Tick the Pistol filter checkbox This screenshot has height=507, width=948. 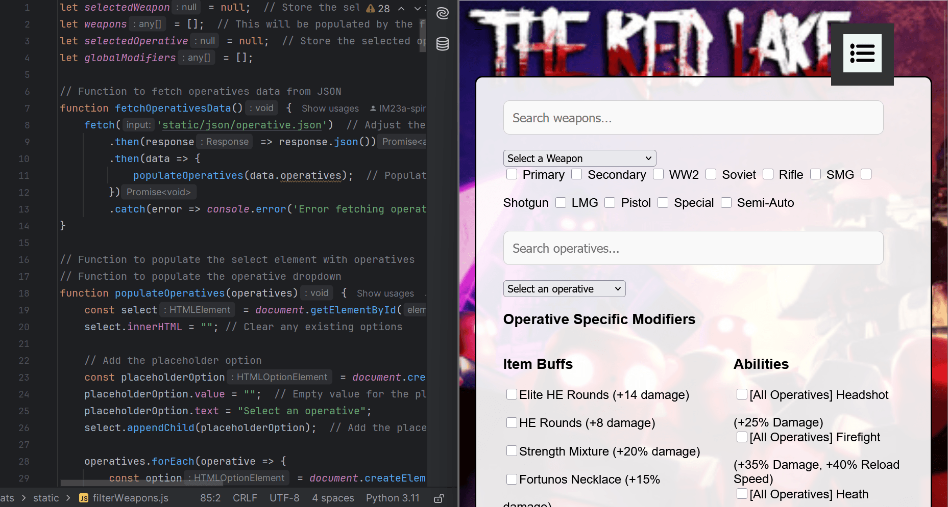tap(610, 203)
